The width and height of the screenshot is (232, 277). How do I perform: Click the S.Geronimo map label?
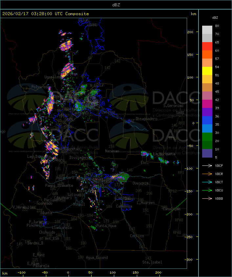tap(173, 106)
